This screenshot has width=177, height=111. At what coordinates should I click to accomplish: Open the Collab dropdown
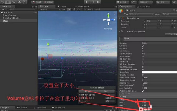point(122,2)
